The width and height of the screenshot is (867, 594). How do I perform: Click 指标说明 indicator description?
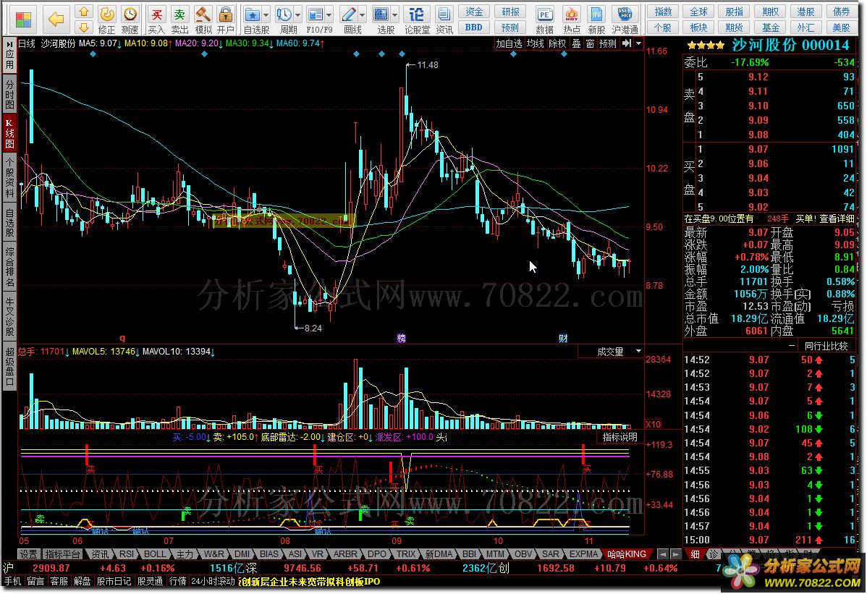pos(619,437)
